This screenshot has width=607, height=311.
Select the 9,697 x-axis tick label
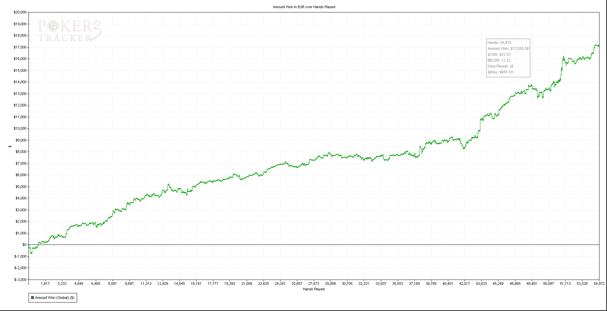pos(129,284)
